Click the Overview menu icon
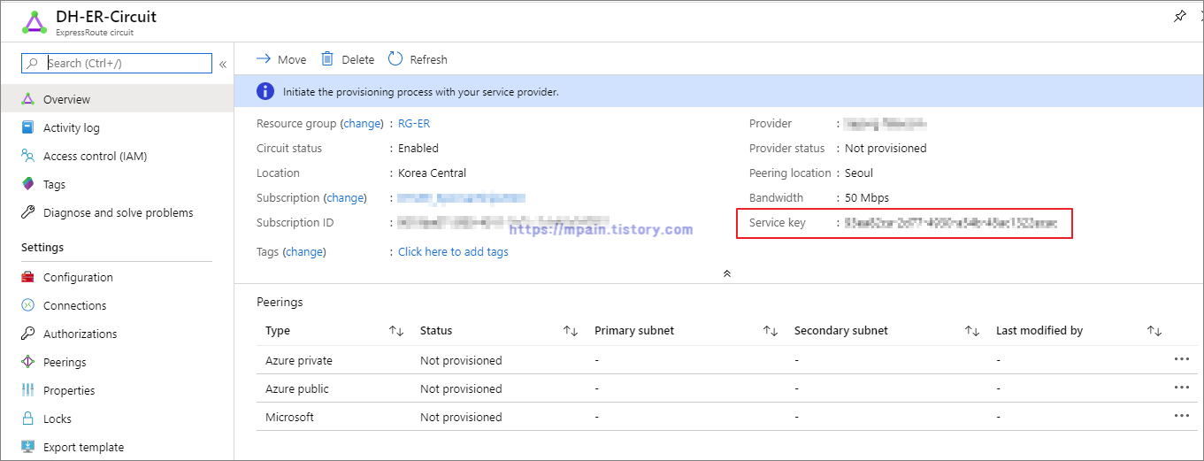The width and height of the screenshot is (1204, 461). coord(27,99)
